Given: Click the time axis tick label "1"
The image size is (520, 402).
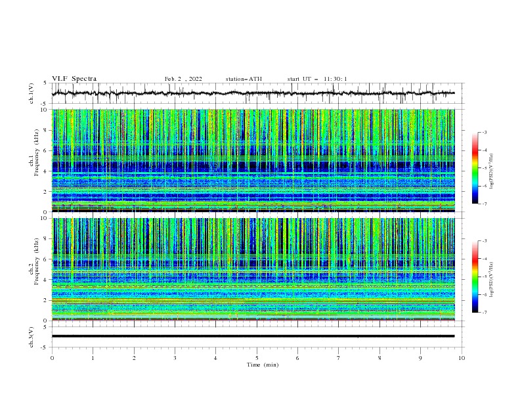Looking at the screenshot, I should tap(93, 358).
